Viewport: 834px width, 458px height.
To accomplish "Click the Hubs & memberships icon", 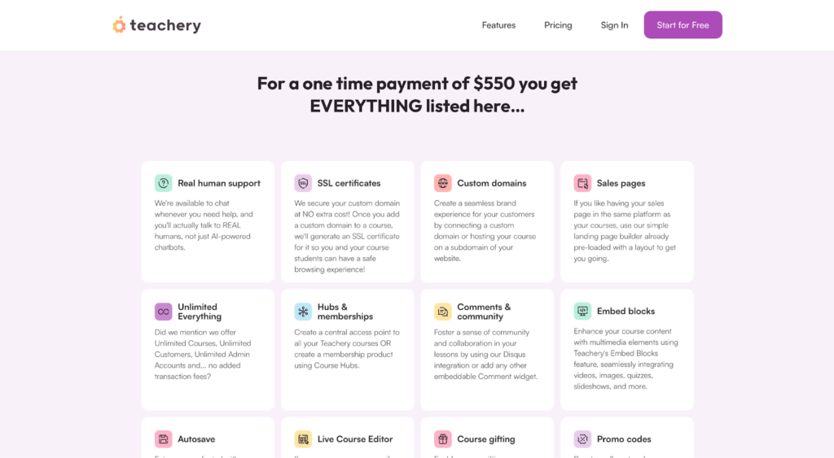I will coord(303,312).
